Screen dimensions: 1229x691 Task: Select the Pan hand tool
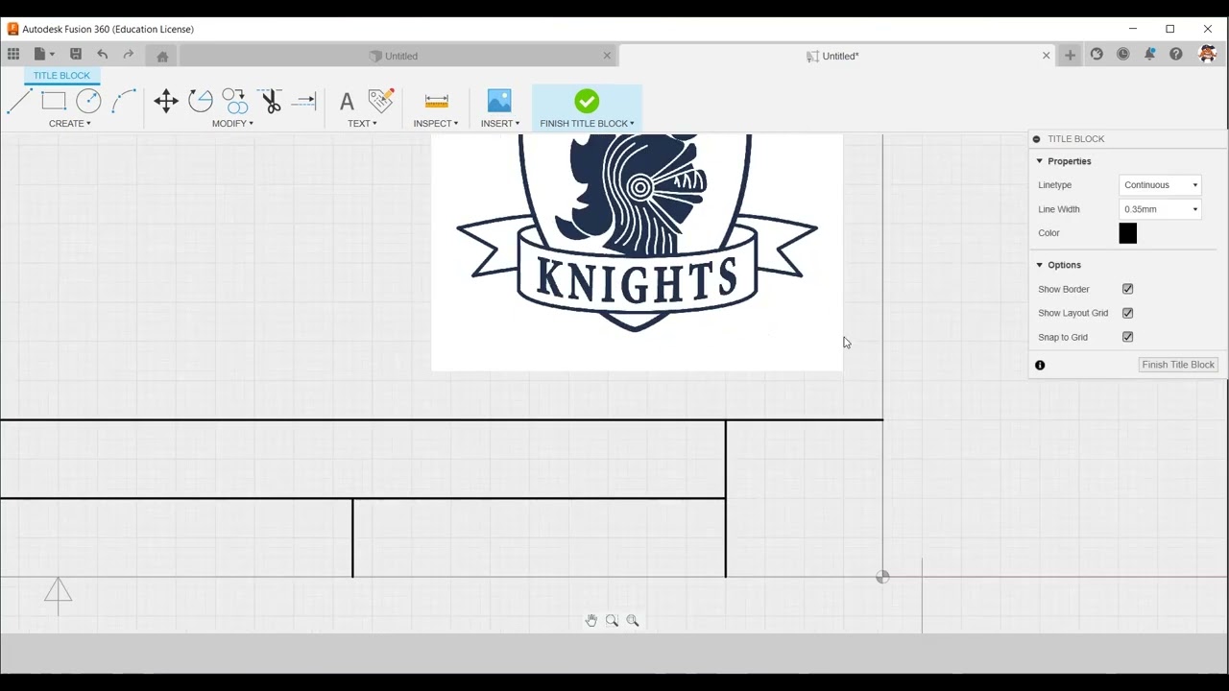[590, 621]
